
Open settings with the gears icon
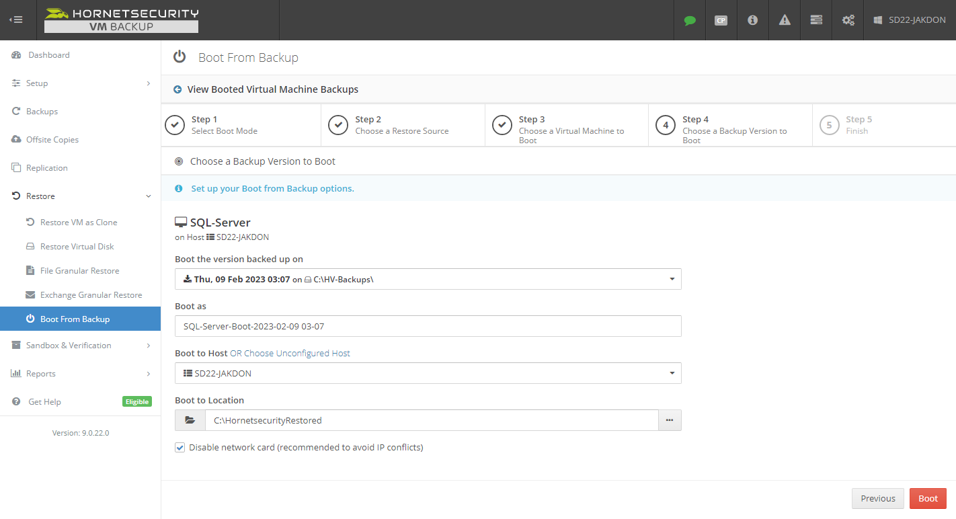[847, 20]
